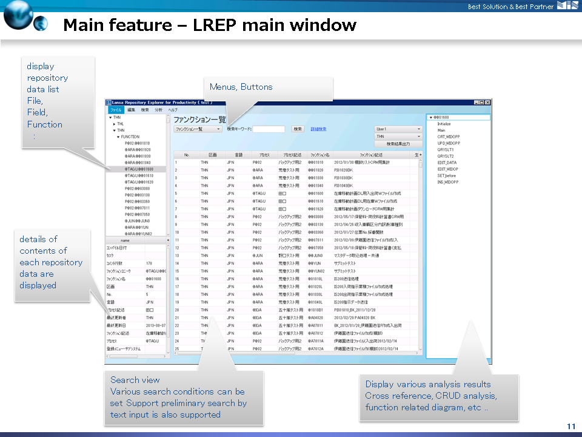Select tree item @TAGU.@@01620
Screen dimensions: 582x437
(x=139, y=182)
